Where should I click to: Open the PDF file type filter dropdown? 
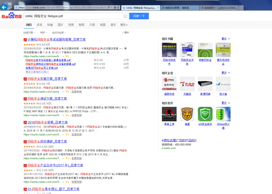point(43,33)
